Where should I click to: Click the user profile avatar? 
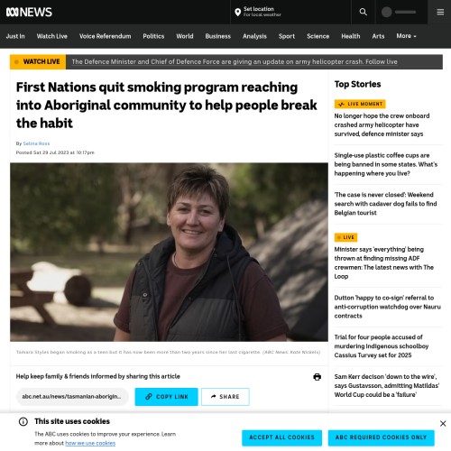(x=386, y=12)
